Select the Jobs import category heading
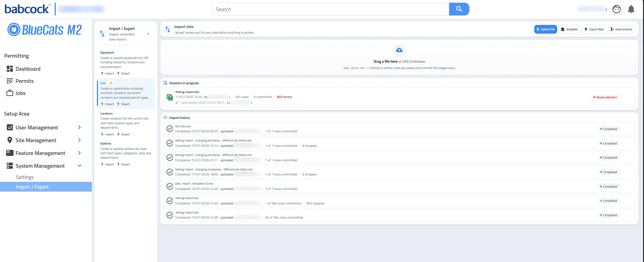This screenshot has height=262, width=644. click(x=103, y=83)
